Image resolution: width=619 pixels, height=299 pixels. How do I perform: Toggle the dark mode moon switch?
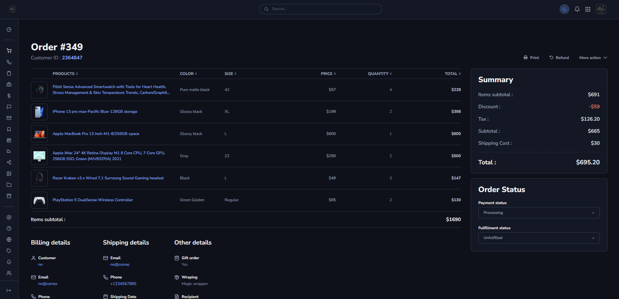564,9
